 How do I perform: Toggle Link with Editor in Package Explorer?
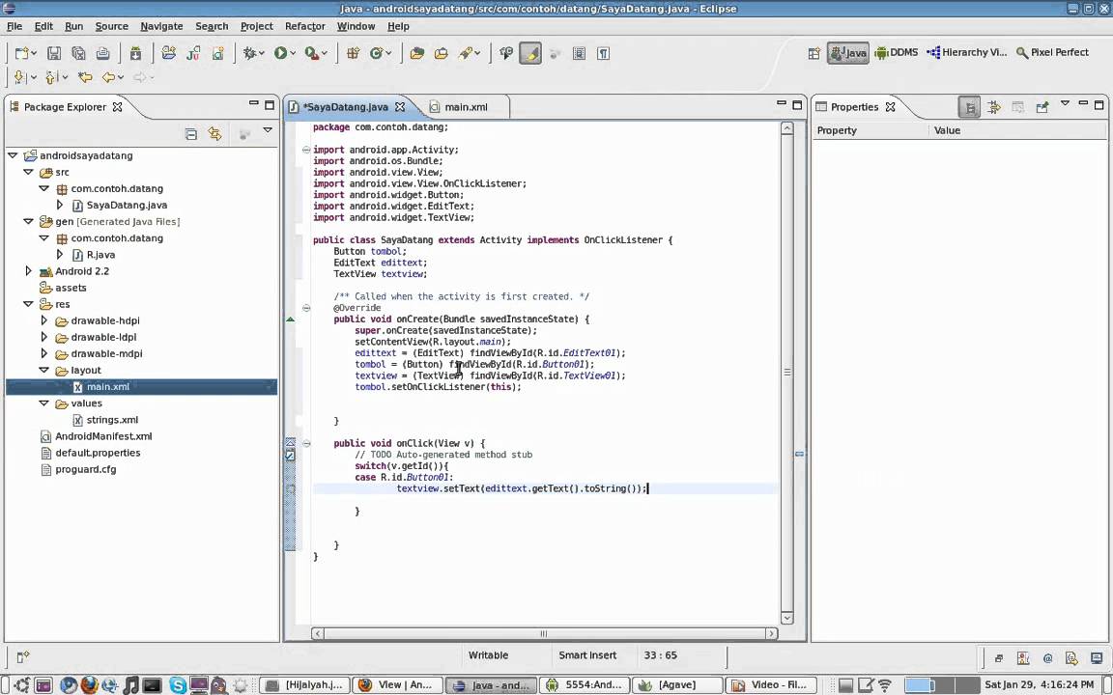[215, 134]
